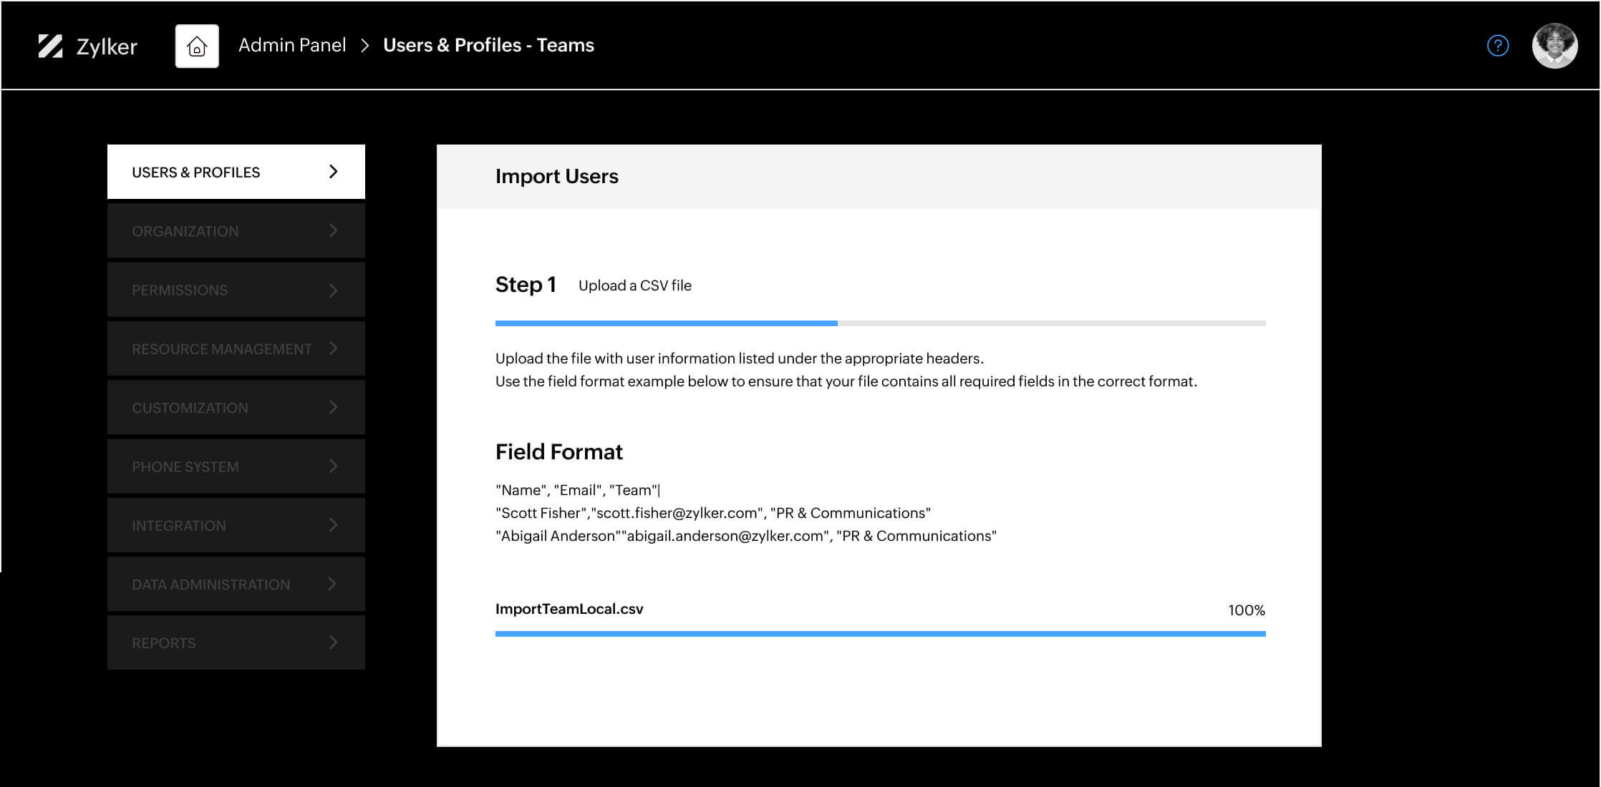Viewport: 1601px width, 787px height.
Task: Click the ImportTeamLocal.csv file name
Action: pos(569,609)
